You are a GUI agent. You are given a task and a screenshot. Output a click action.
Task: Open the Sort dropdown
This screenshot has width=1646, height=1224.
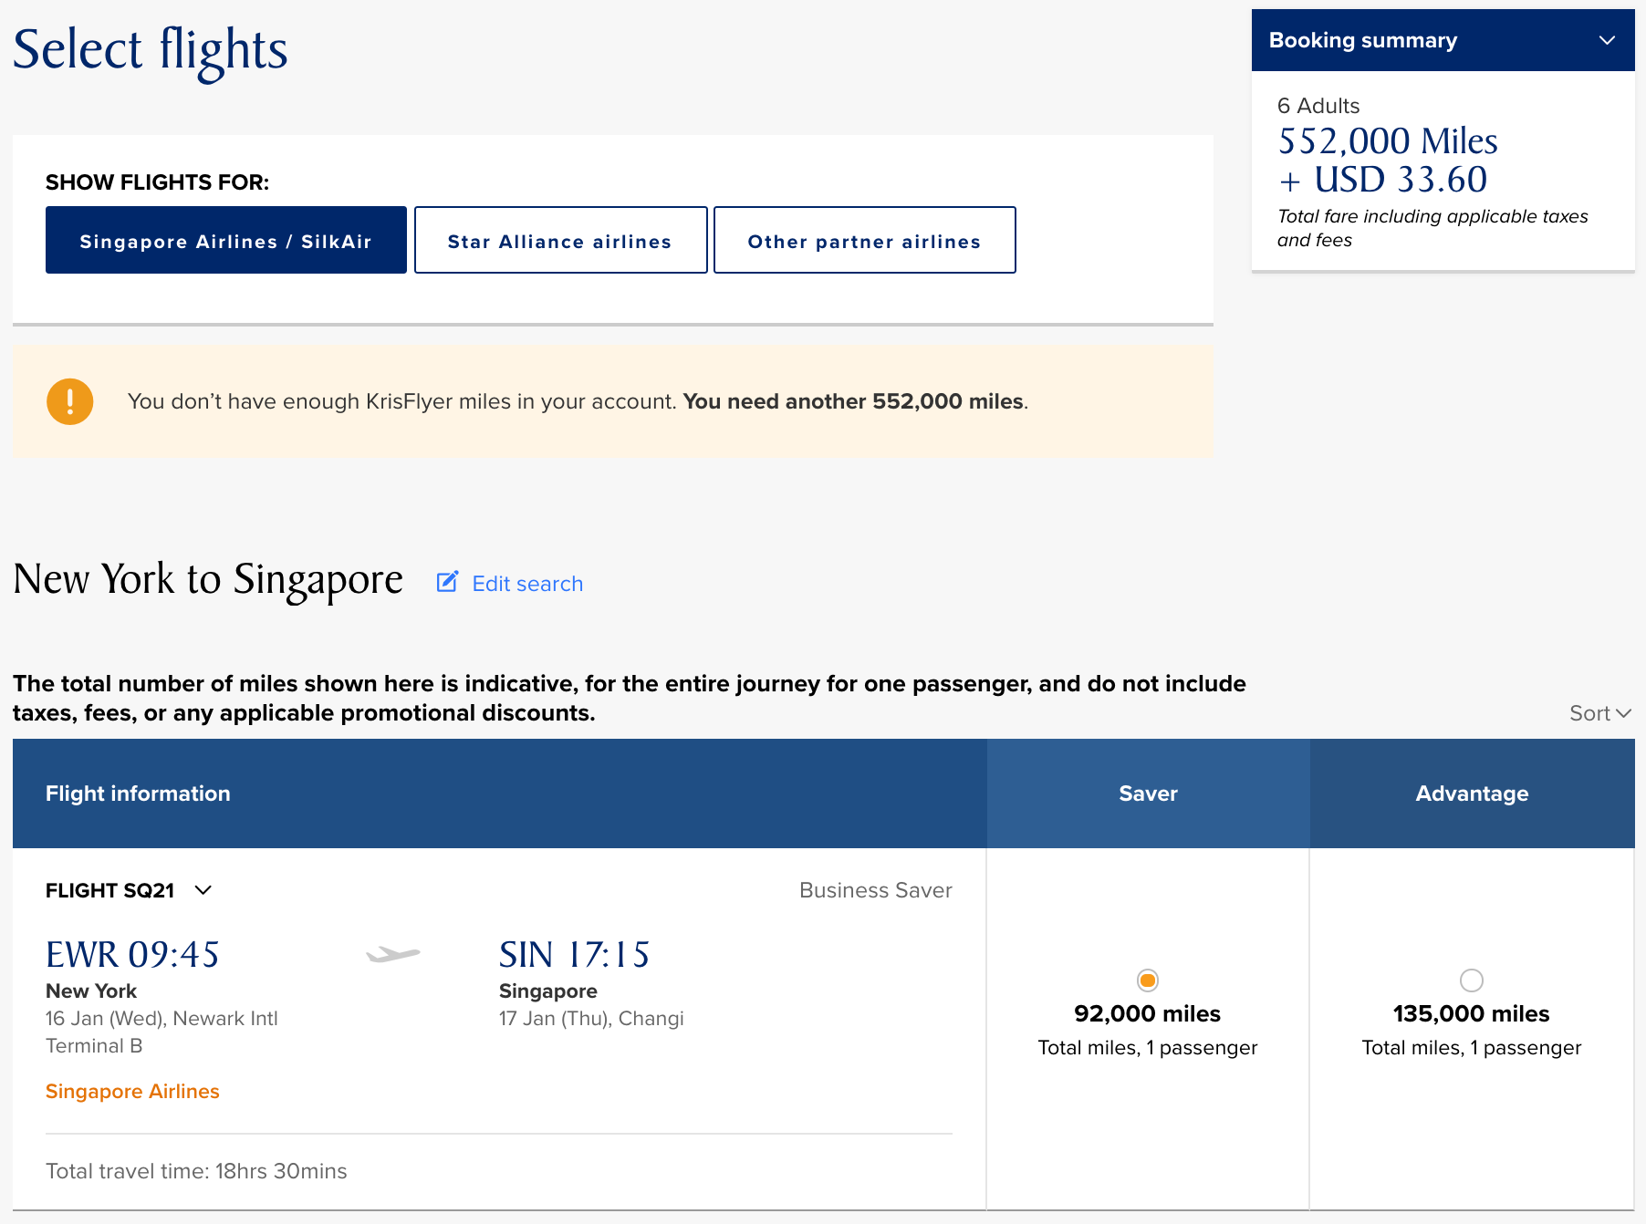[x=1599, y=713]
